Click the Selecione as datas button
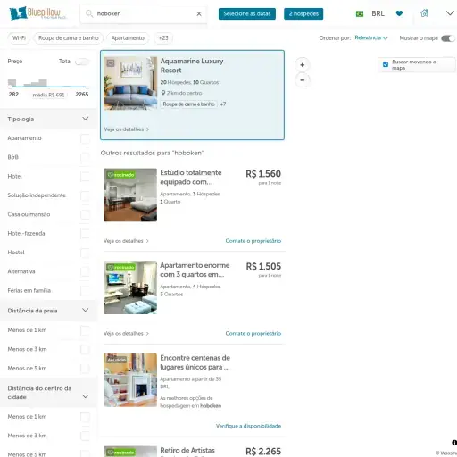457x457 pixels. coord(247,13)
